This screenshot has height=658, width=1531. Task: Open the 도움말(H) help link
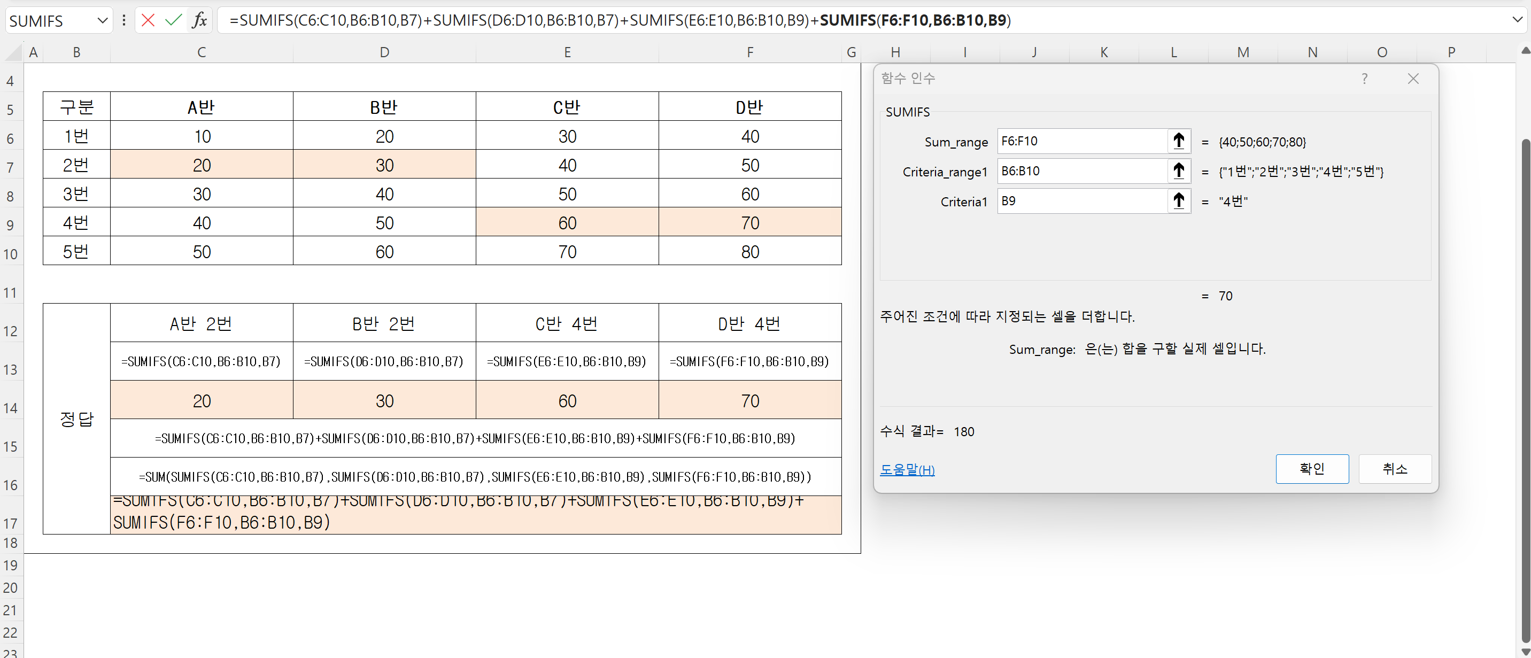click(907, 469)
